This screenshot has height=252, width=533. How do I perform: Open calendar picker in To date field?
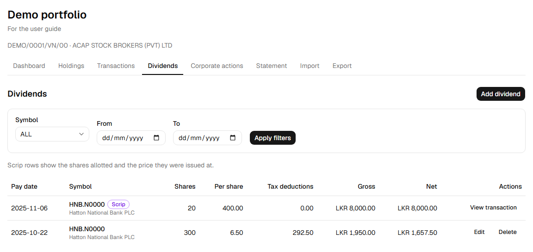pyautogui.click(x=233, y=138)
